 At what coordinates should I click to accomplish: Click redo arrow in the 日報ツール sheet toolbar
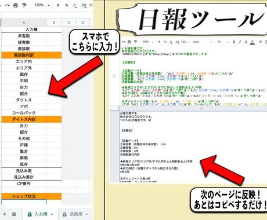click(124, 42)
